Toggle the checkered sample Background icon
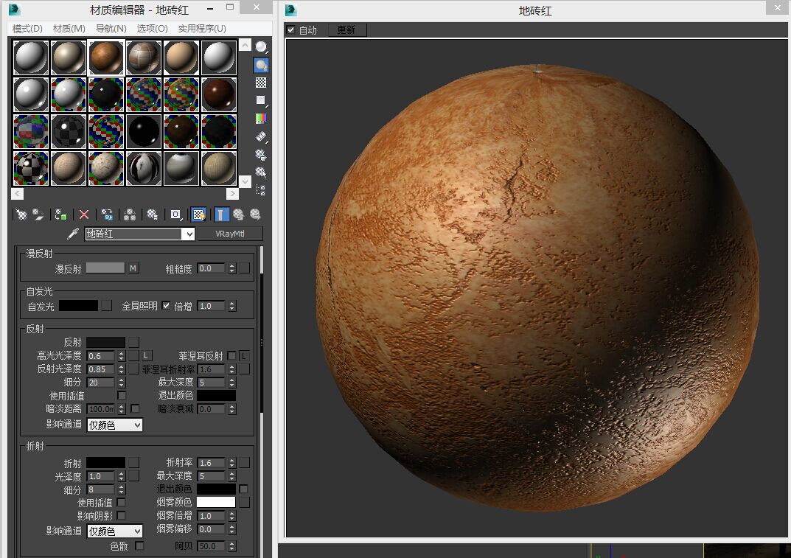 (261, 83)
